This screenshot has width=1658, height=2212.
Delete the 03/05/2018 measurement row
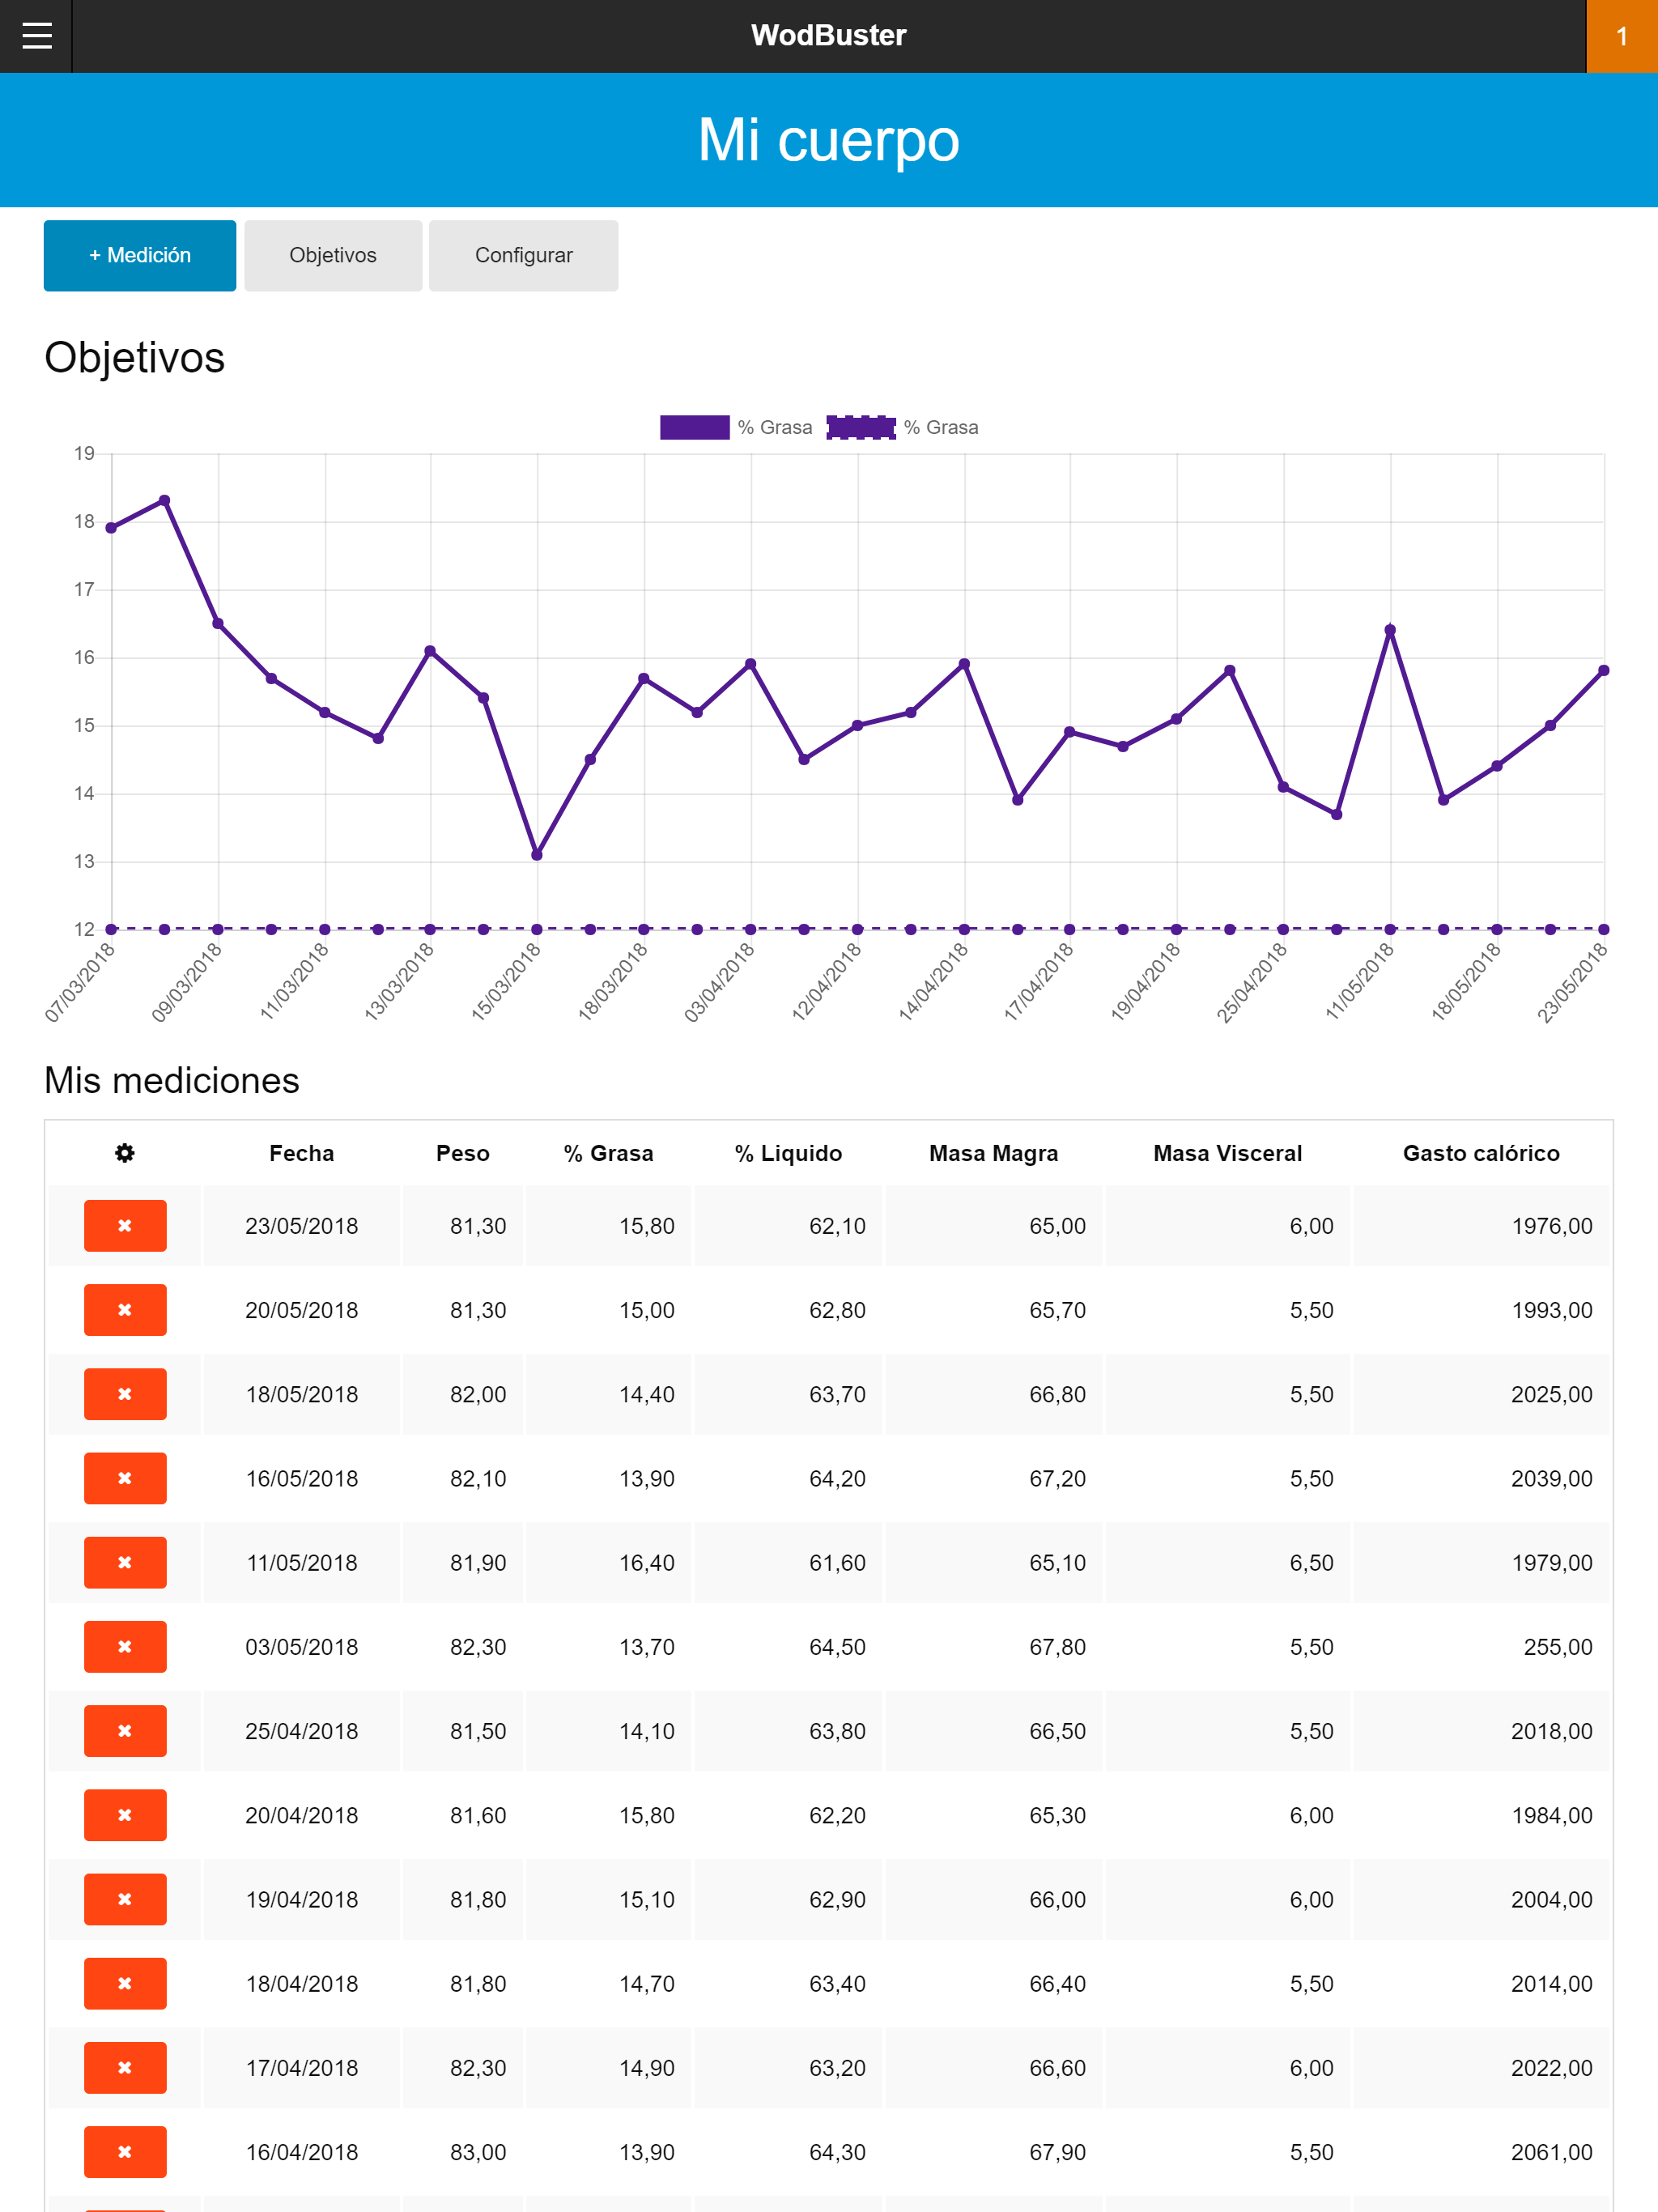(x=124, y=1646)
